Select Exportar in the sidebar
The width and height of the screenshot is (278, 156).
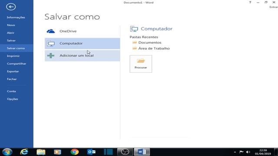(13, 71)
